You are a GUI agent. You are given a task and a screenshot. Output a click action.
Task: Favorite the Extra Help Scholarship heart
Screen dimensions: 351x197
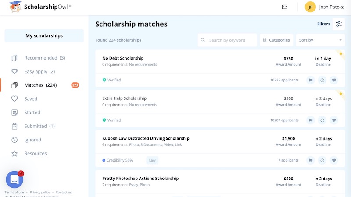pyautogui.click(x=334, y=120)
